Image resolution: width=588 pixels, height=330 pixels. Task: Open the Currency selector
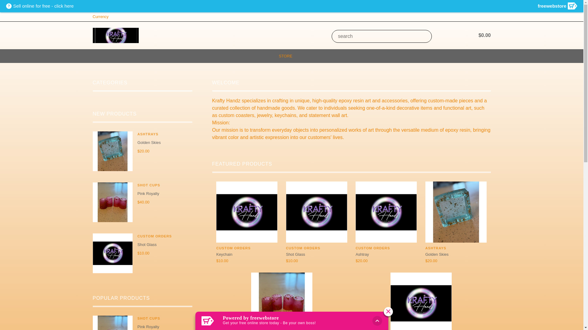(100, 17)
